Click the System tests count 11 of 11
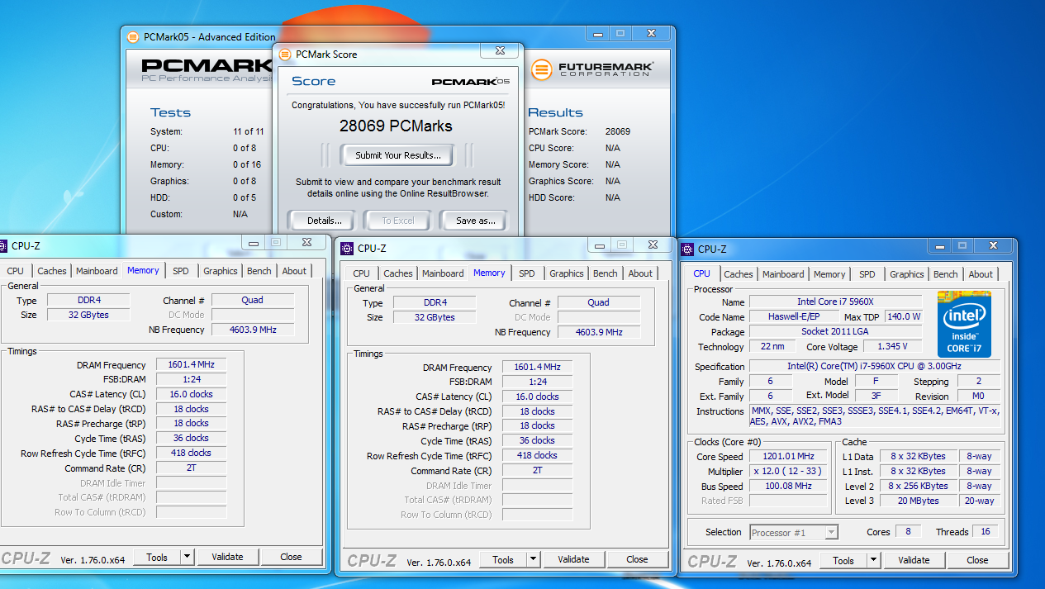 pos(249,131)
